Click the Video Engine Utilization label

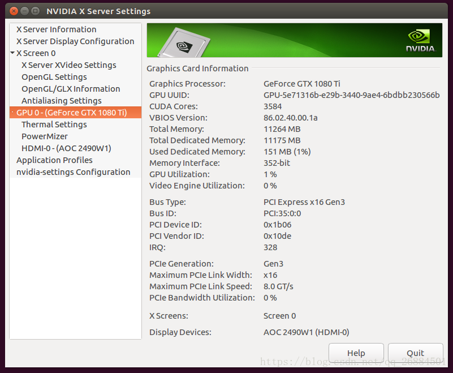click(x=197, y=186)
